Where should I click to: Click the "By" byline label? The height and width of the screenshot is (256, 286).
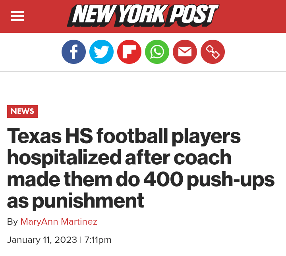(x=12, y=221)
